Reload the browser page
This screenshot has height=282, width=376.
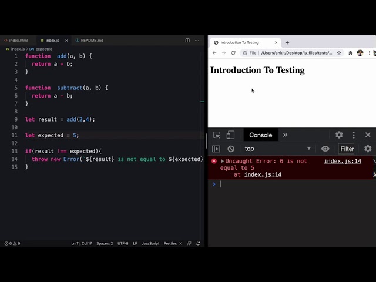tap(233, 53)
